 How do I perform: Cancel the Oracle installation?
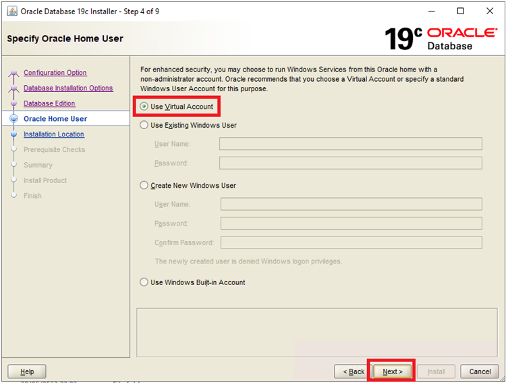click(x=480, y=372)
